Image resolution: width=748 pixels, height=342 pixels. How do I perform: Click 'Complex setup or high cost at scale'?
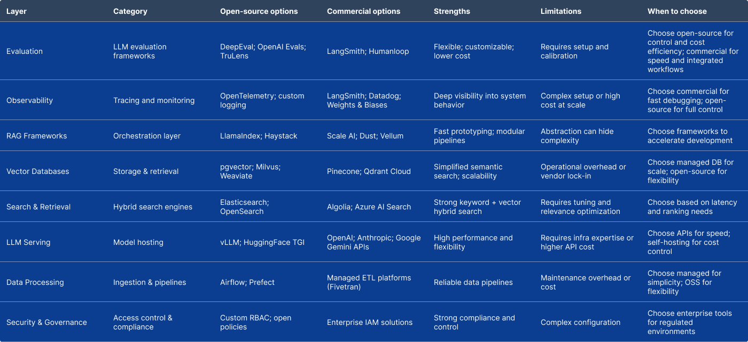coord(580,100)
